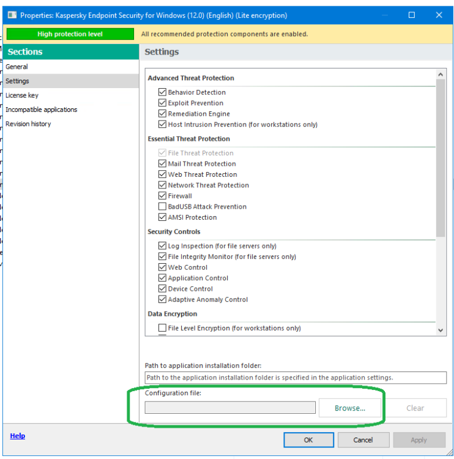
Task: Toggle File Integrity Monitor checkbox
Action: point(162,256)
